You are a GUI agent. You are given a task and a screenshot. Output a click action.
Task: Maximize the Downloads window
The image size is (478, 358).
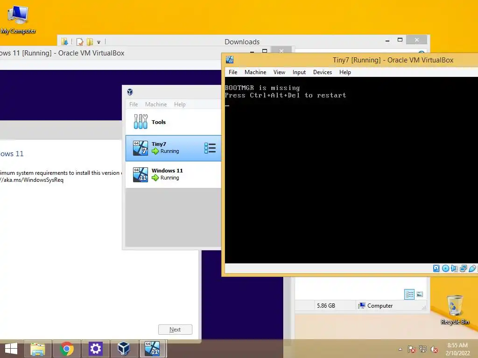pyautogui.click(x=400, y=40)
